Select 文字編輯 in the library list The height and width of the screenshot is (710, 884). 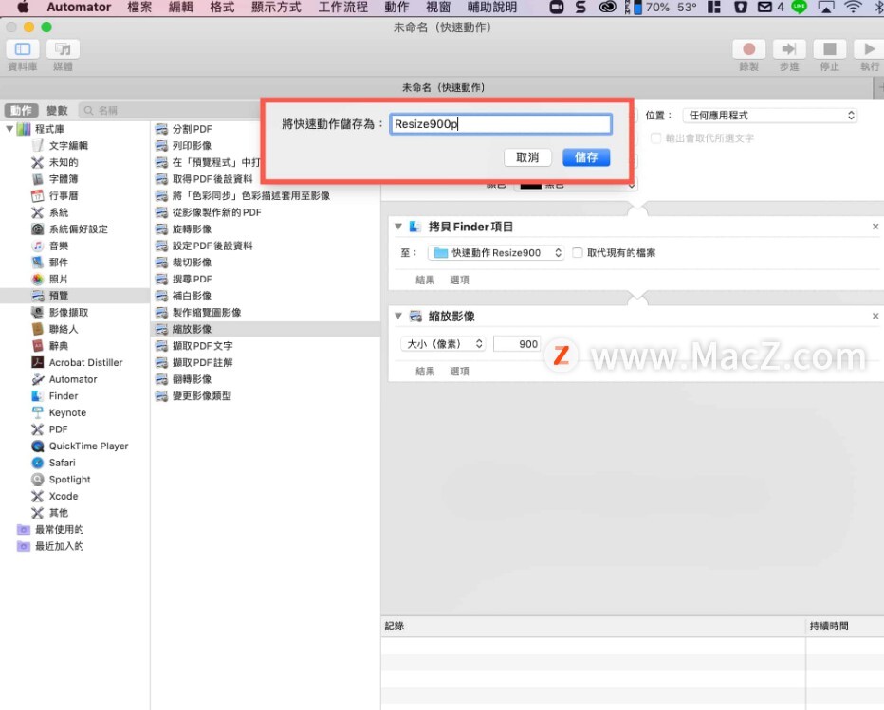pyautogui.click(x=68, y=145)
